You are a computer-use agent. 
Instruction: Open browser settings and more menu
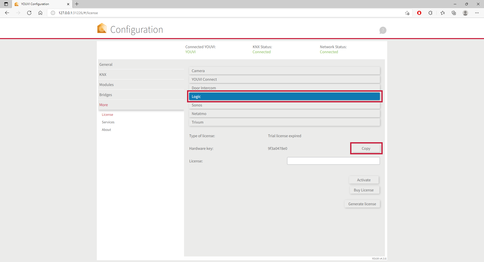(x=477, y=13)
